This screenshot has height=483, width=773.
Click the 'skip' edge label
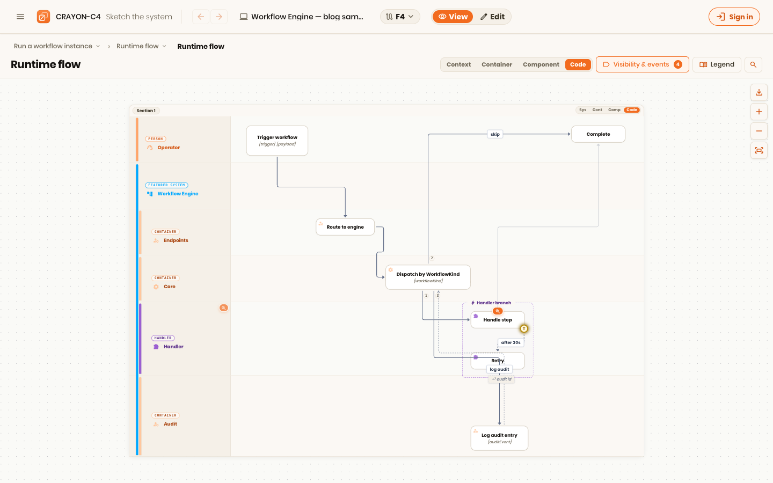[495, 134]
